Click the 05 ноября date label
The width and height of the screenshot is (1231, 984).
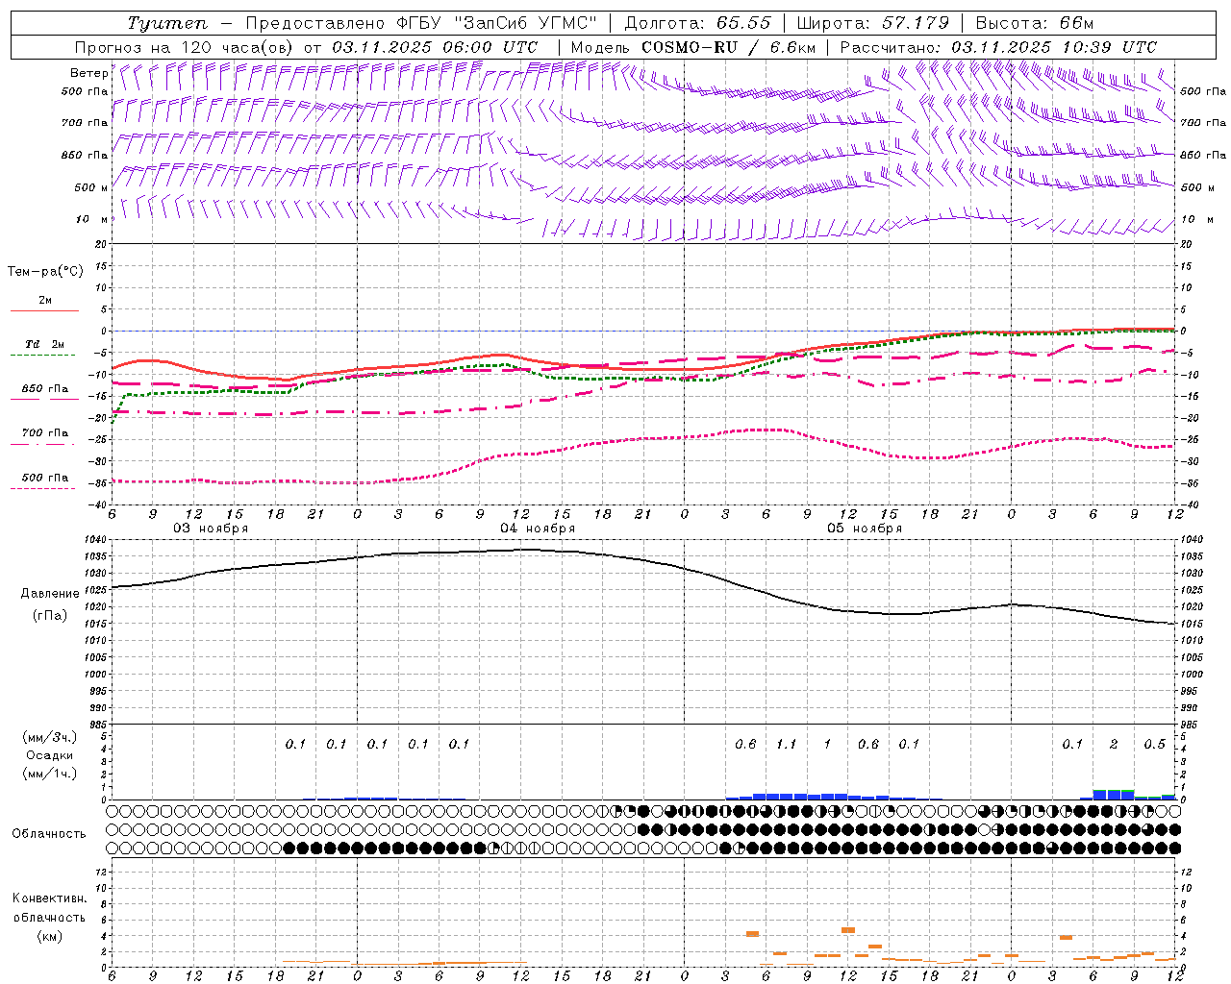[865, 529]
